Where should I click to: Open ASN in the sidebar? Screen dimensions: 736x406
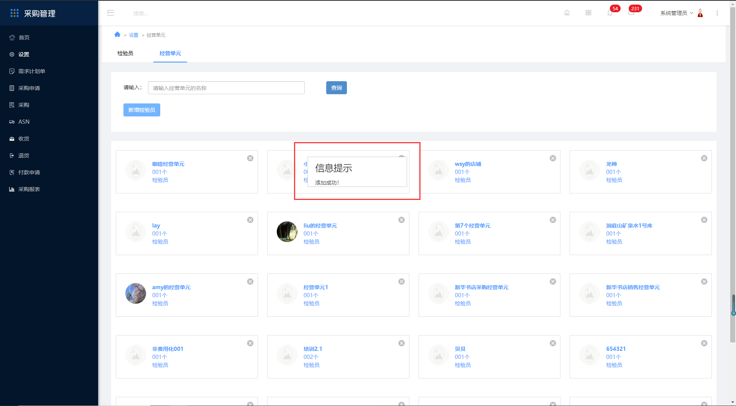(49, 122)
